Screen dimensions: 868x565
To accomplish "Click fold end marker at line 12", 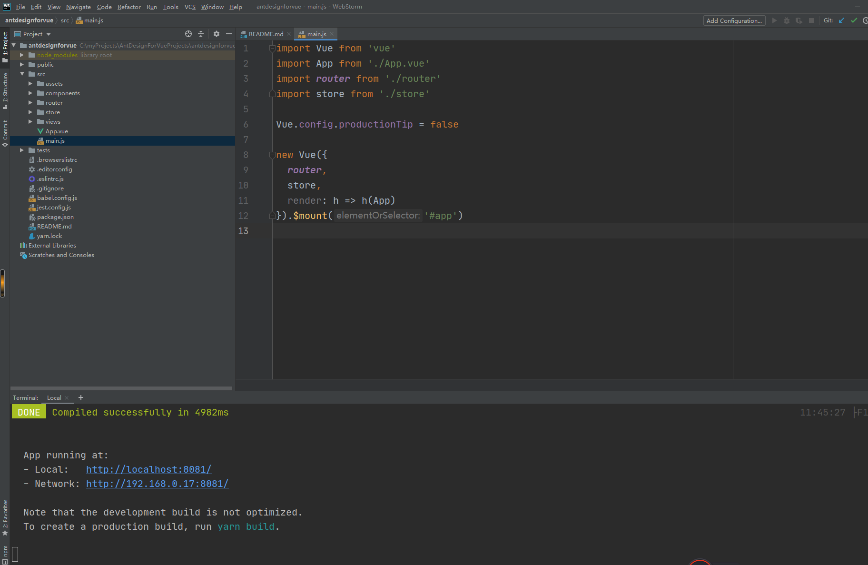I will tap(272, 215).
